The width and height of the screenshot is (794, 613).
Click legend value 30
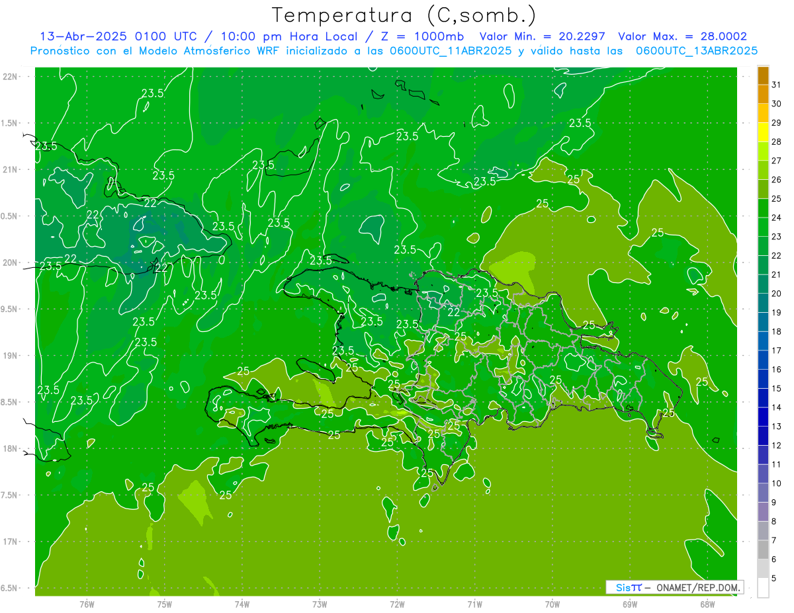point(777,104)
